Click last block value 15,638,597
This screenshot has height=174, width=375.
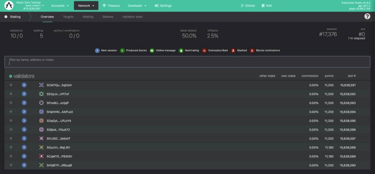(348, 139)
